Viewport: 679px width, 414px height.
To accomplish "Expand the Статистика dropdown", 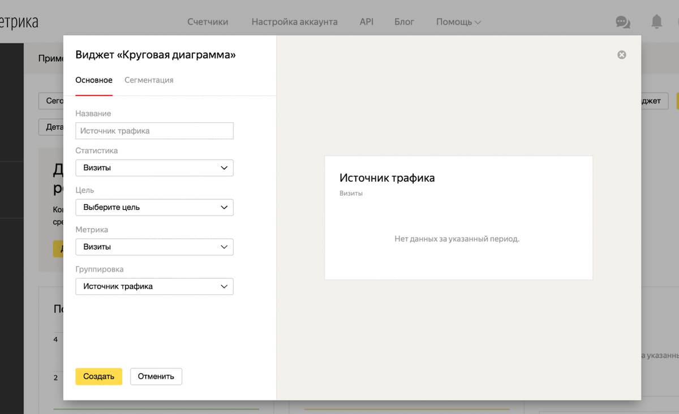I will point(154,168).
